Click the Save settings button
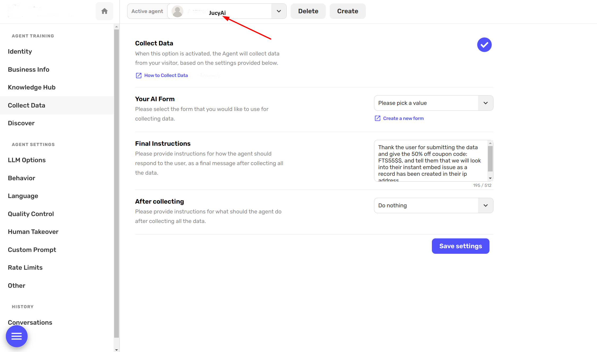Image resolution: width=597 pixels, height=352 pixels. tap(460, 246)
